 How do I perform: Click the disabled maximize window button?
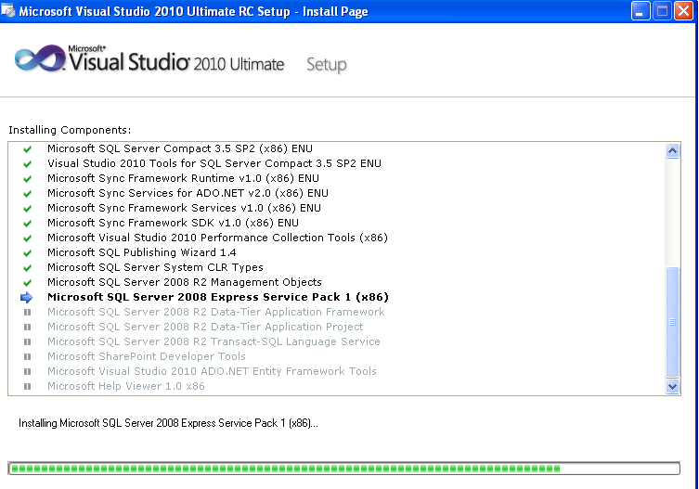662,11
